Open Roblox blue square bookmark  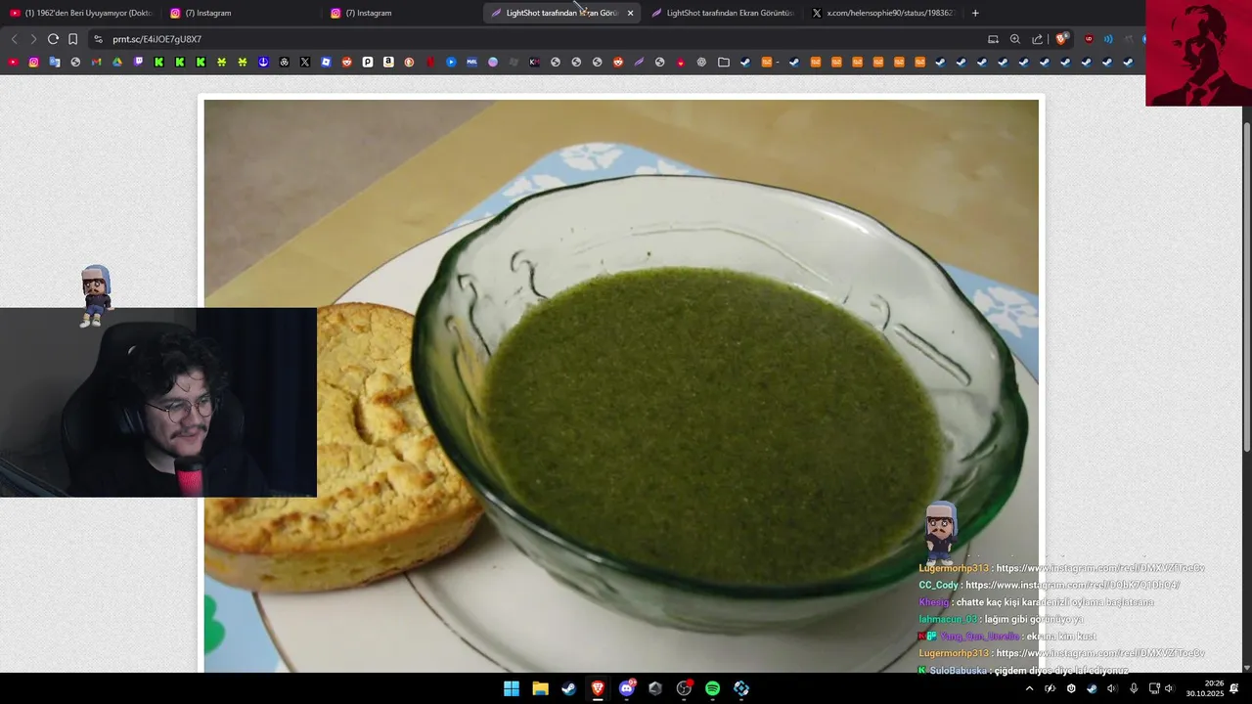pyautogui.click(x=326, y=63)
